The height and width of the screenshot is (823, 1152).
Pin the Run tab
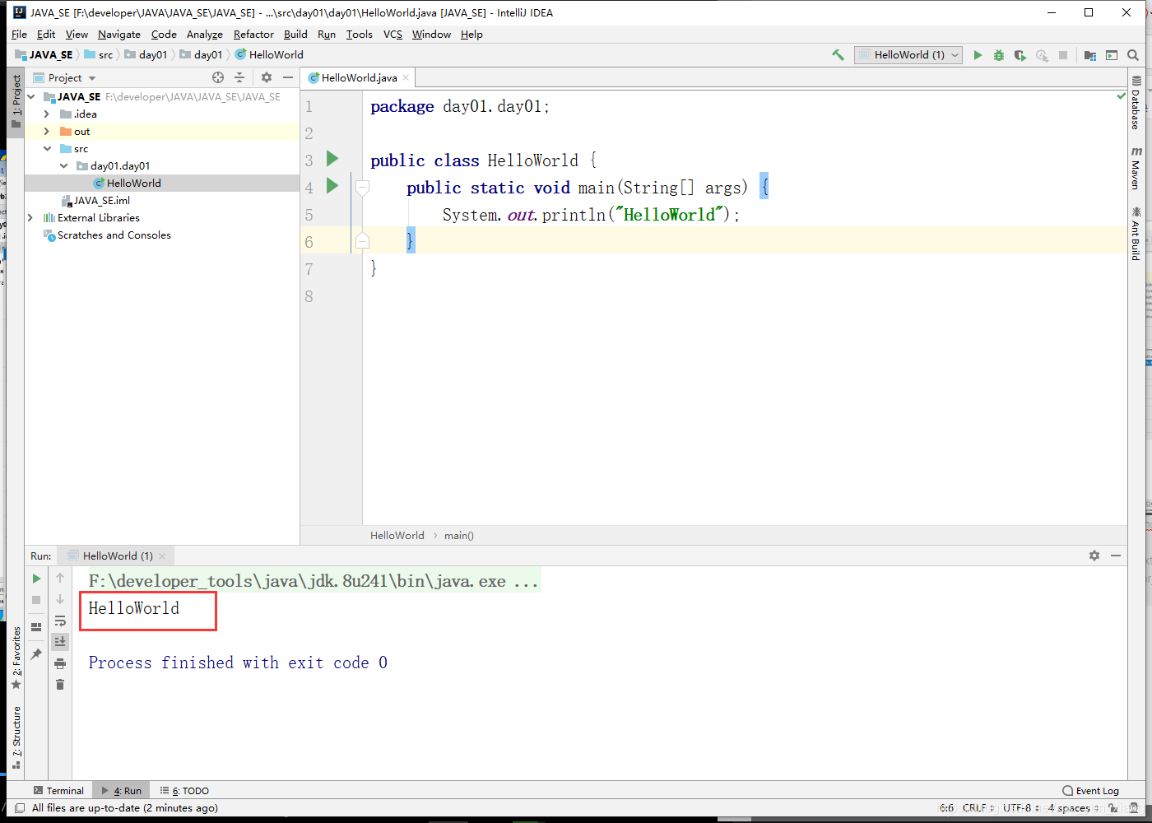(x=36, y=653)
